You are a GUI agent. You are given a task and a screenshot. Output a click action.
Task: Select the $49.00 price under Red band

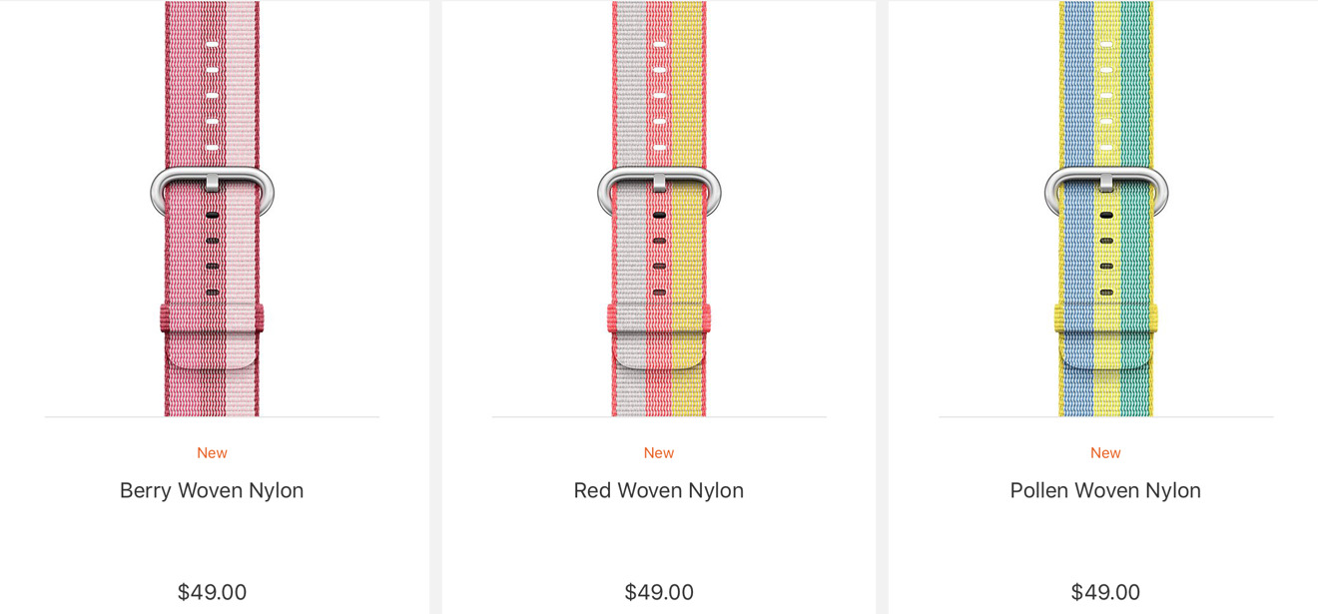coord(659,592)
